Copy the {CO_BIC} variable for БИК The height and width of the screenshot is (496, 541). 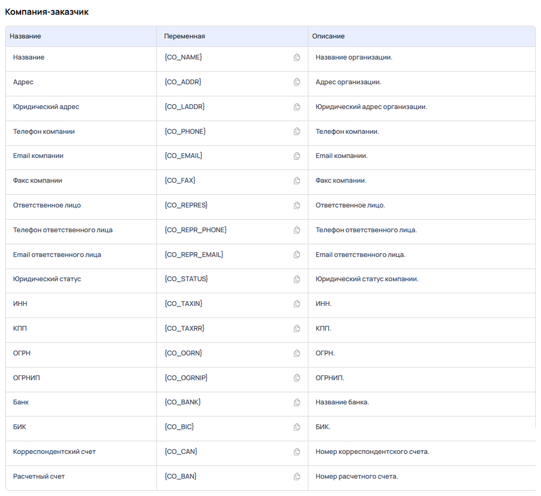tap(297, 427)
